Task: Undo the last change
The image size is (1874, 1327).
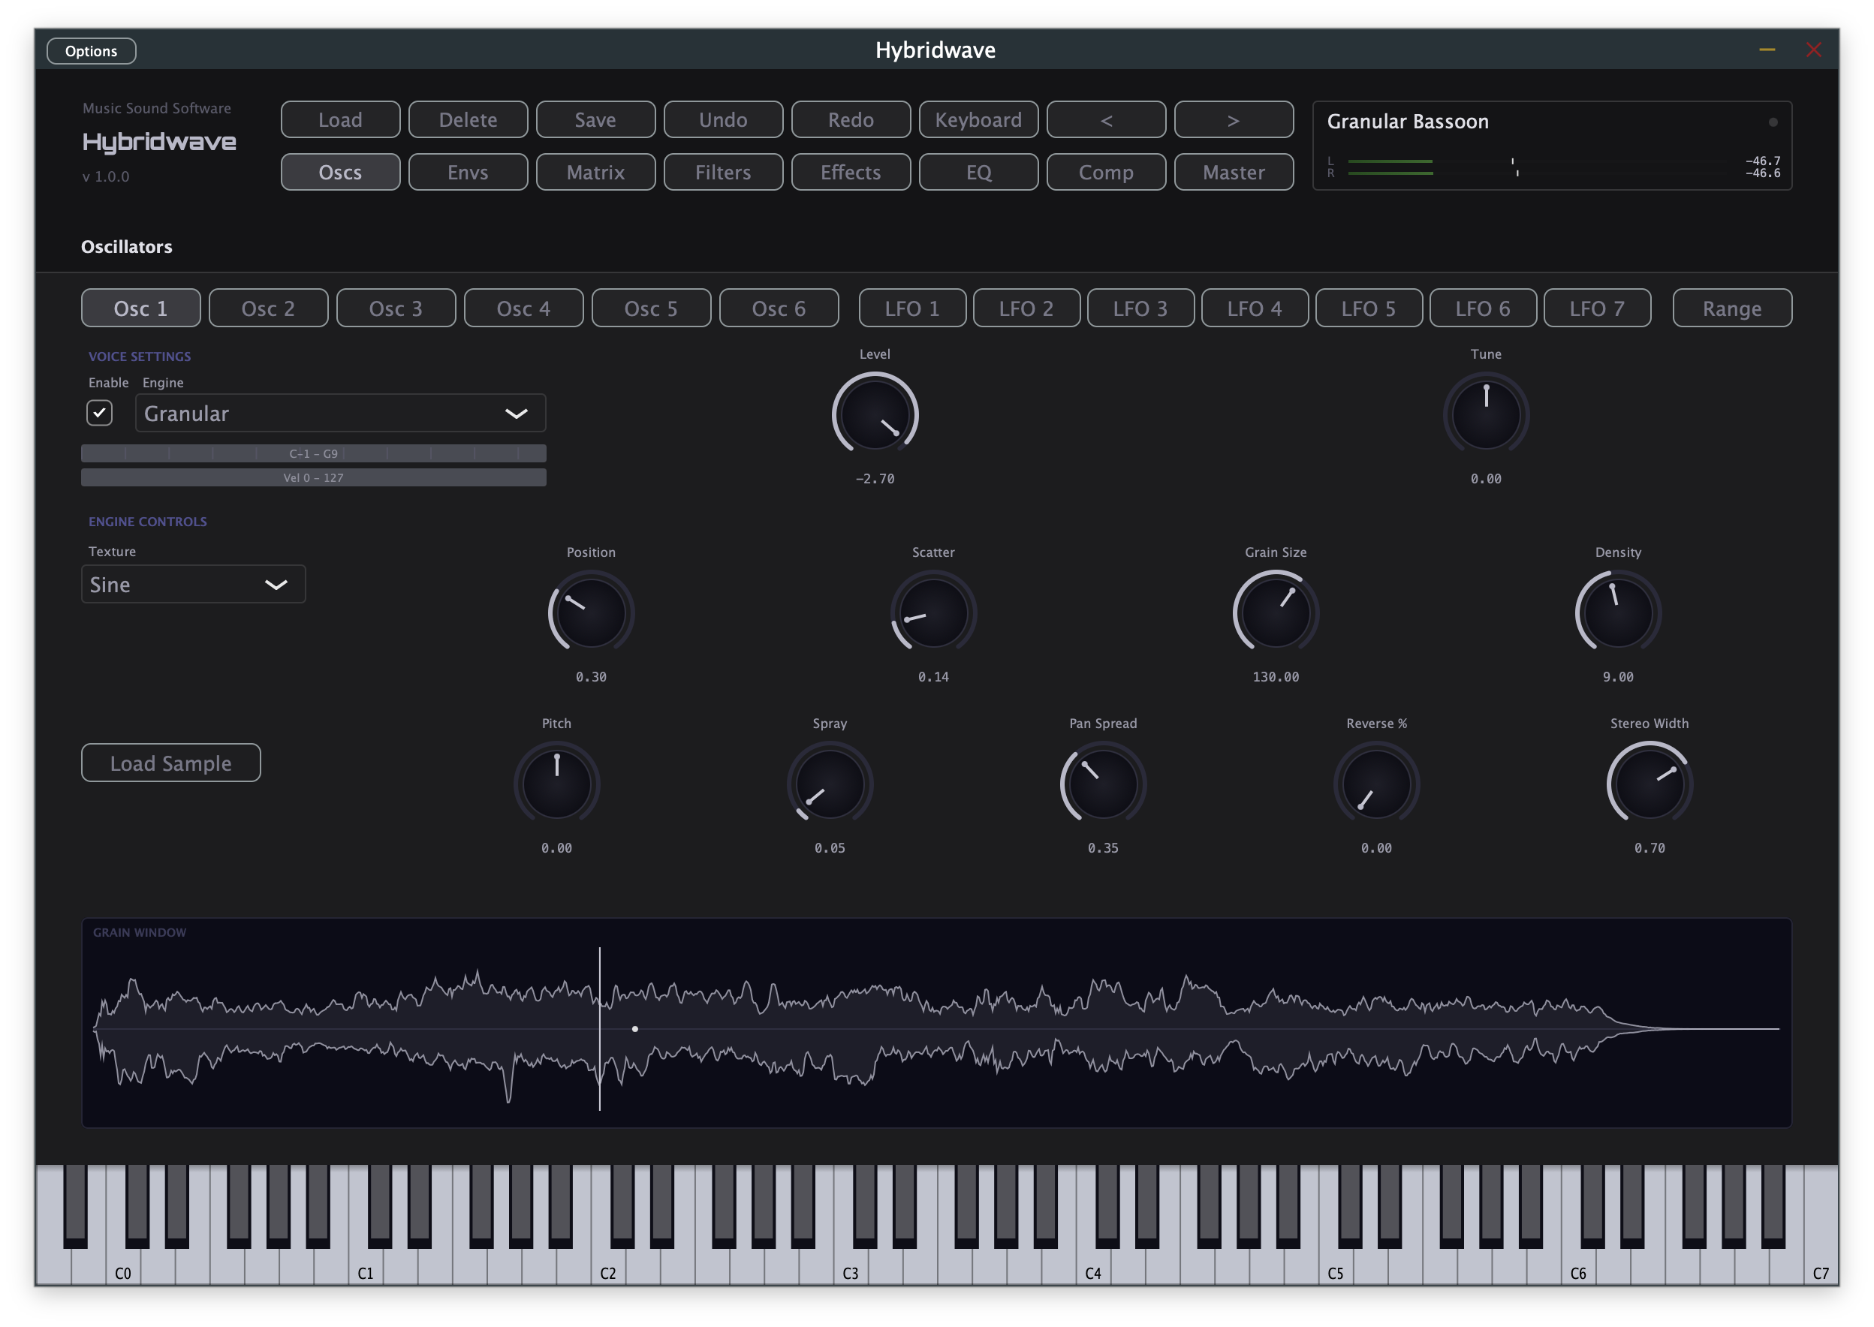Action: tap(722, 120)
